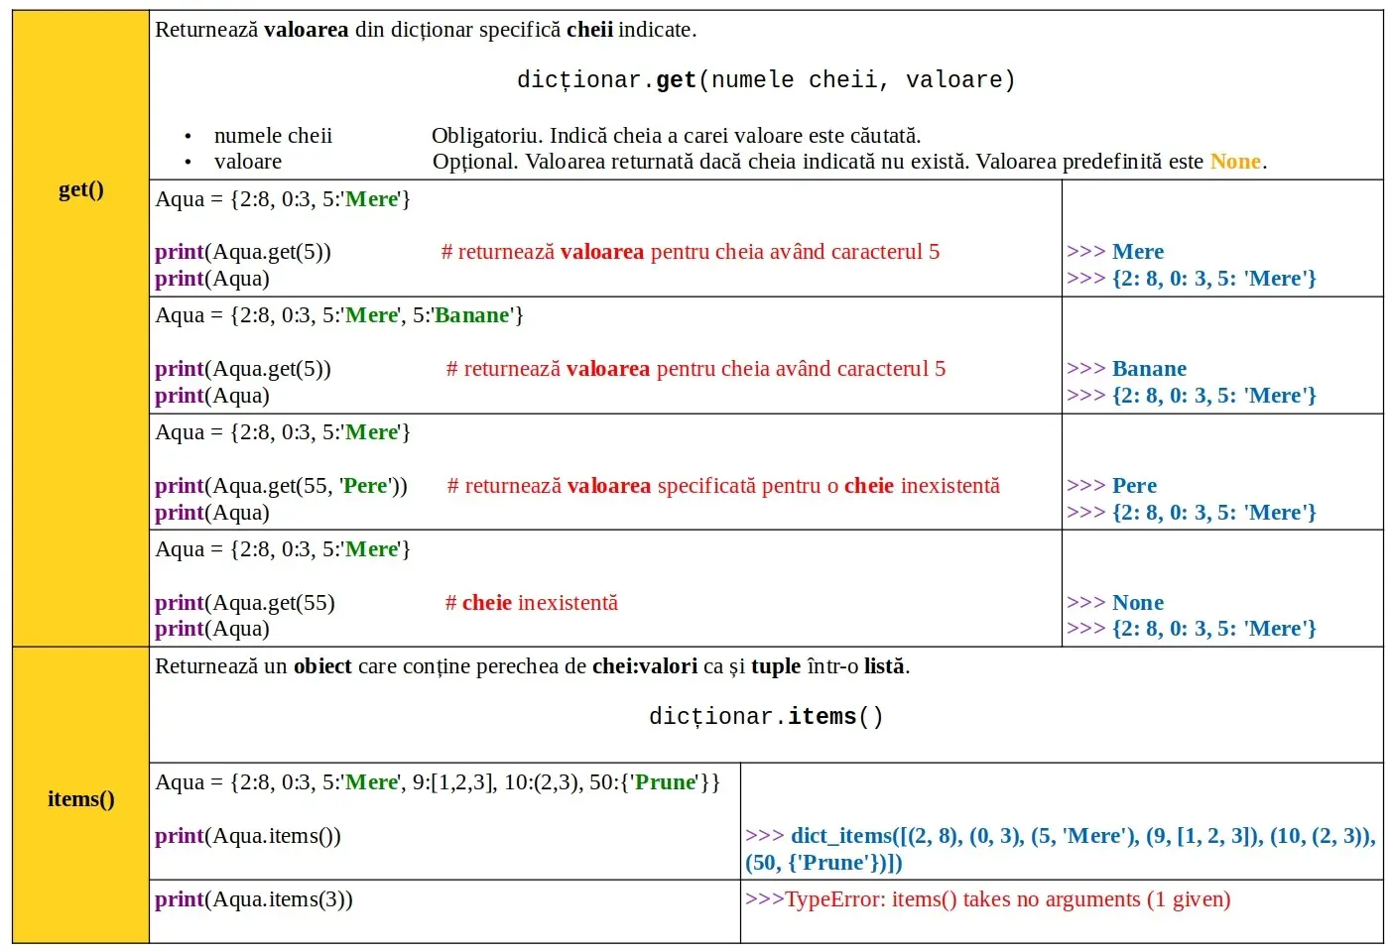Click print(Aqua.get(55, 'Pere')) code line
Image resolution: width=1392 pixels, height=952 pixels.
(281, 486)
